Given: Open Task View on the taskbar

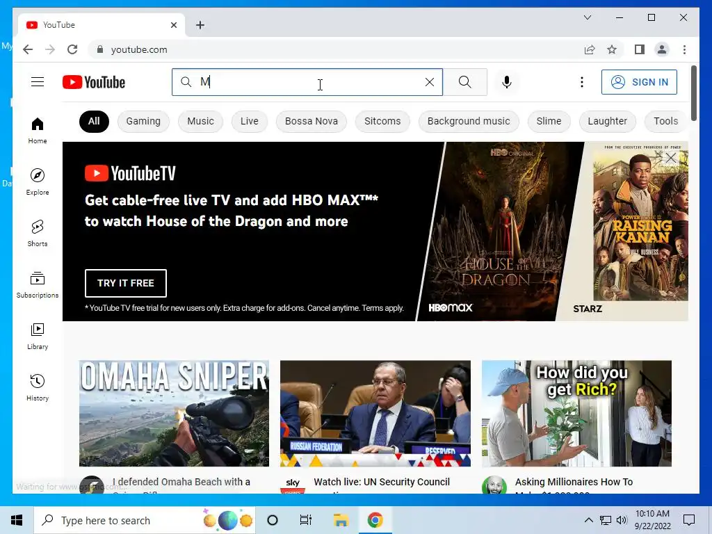Looking at the screenshot, I should [306, 520].
